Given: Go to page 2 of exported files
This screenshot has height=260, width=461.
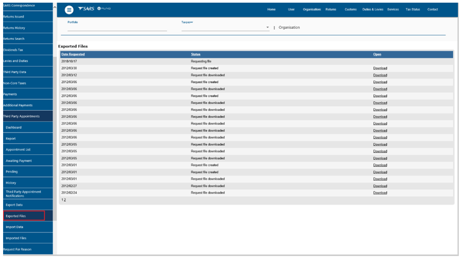Looking at the screenshot, I should (65, 200).
